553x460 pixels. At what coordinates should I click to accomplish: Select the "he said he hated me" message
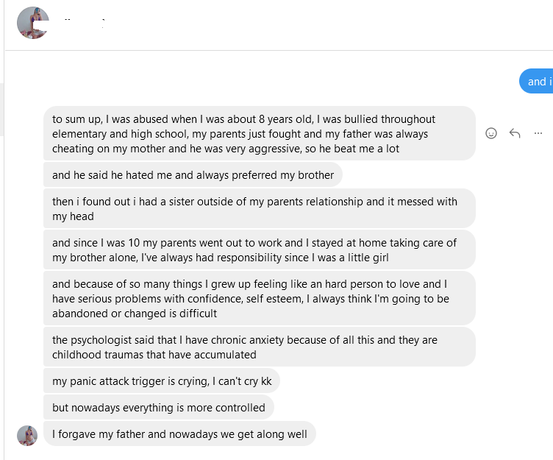193,175
